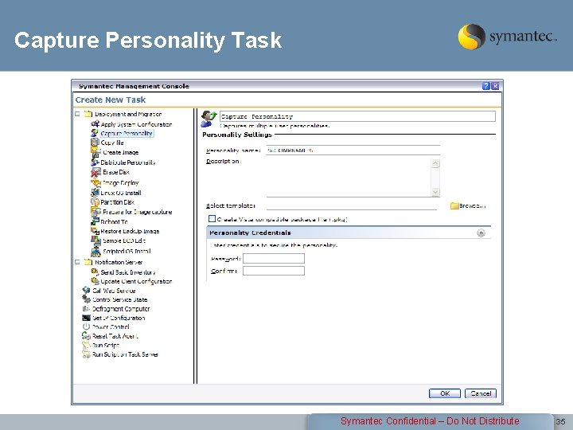Image resolution: width=573 pixels, height=430 pixels.
Task: Click the Set IP Configuration icon
Action: [86, 318]
